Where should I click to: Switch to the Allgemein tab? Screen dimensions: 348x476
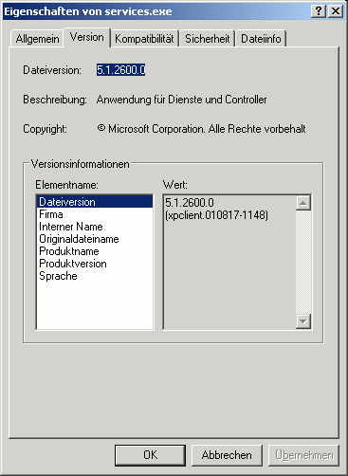[37, 39]
